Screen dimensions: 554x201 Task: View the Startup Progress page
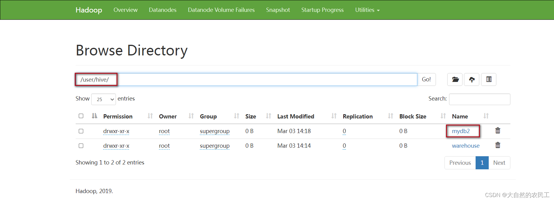coord(322,10)
